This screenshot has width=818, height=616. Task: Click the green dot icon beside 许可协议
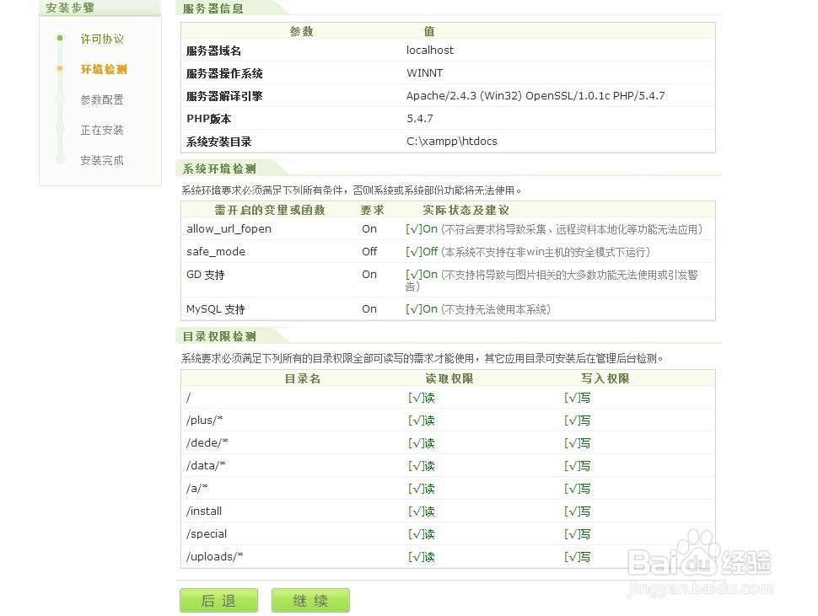[59, 39]
